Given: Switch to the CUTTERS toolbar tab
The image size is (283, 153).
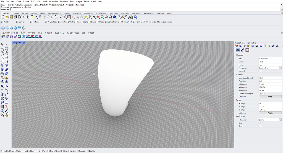Looking at the screenshot, I should (x=32, y=33).
